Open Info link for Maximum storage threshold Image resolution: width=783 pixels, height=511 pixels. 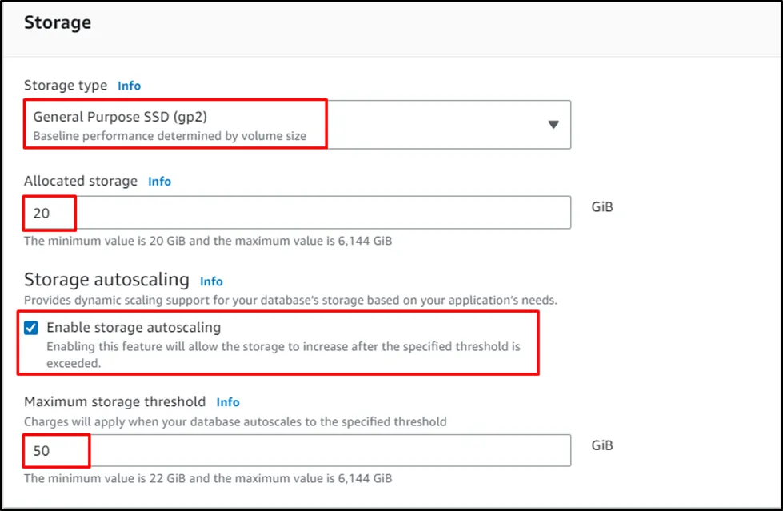coord(227,402)
